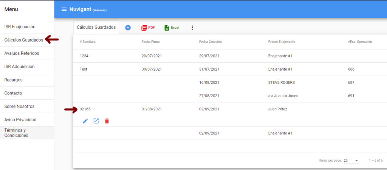Image resolution: width=387 pixels, height=170 pixels.
Task: Click the blue plus add icon
Action: tap(128, 28)
